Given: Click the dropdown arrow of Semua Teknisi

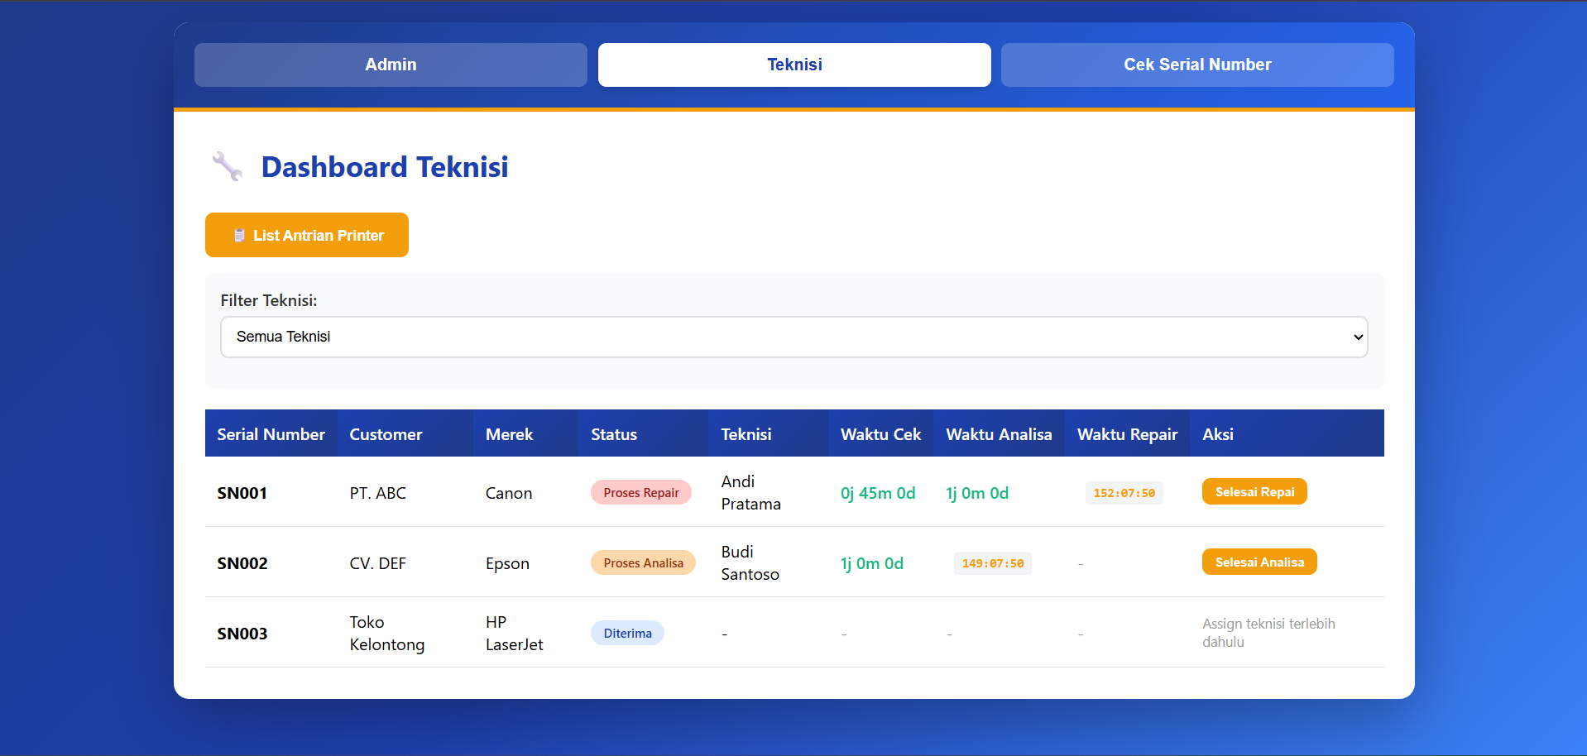Looking at the screenshot, I should click(x=1357, y=337).
